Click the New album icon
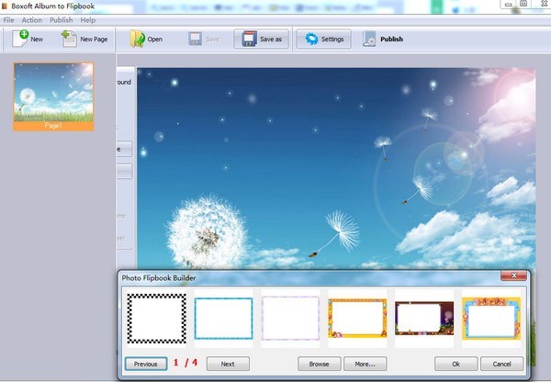The image size is (551, 382). [19, 39]
